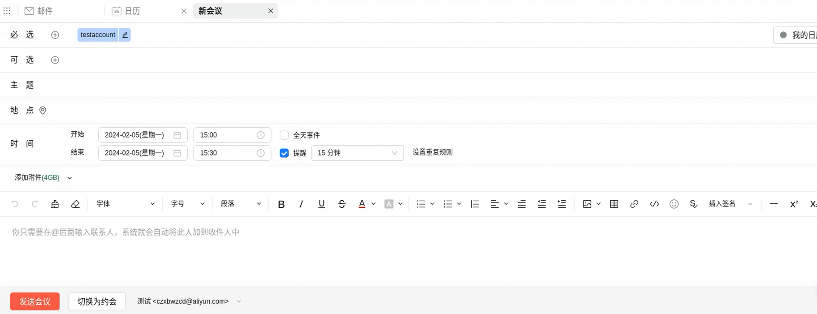The width and height of the screenshot is (817, 314).
Task: Open the 段落 paragraph dropdown
Action: tap(240, 204)
